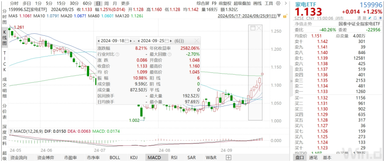Expand the 更多 period options
Image resolution: width=385 pixels, height=163 pixels.
125,3
